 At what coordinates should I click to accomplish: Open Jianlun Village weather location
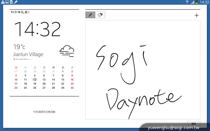pyautogui.click(x=28, y=54)
